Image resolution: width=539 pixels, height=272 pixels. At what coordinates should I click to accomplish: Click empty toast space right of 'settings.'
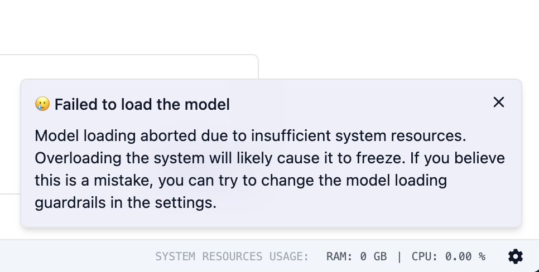[x=363, y=203]
